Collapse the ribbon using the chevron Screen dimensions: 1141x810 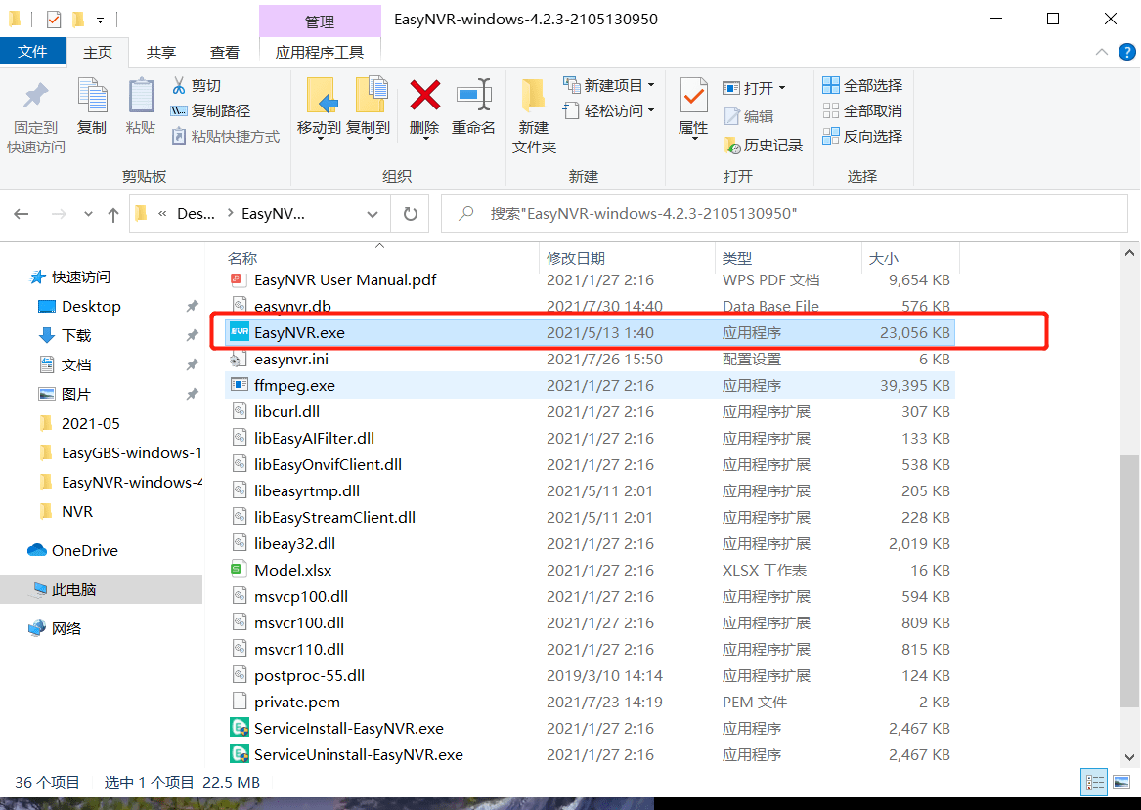pyautogui.click(x=1101, y=52)
